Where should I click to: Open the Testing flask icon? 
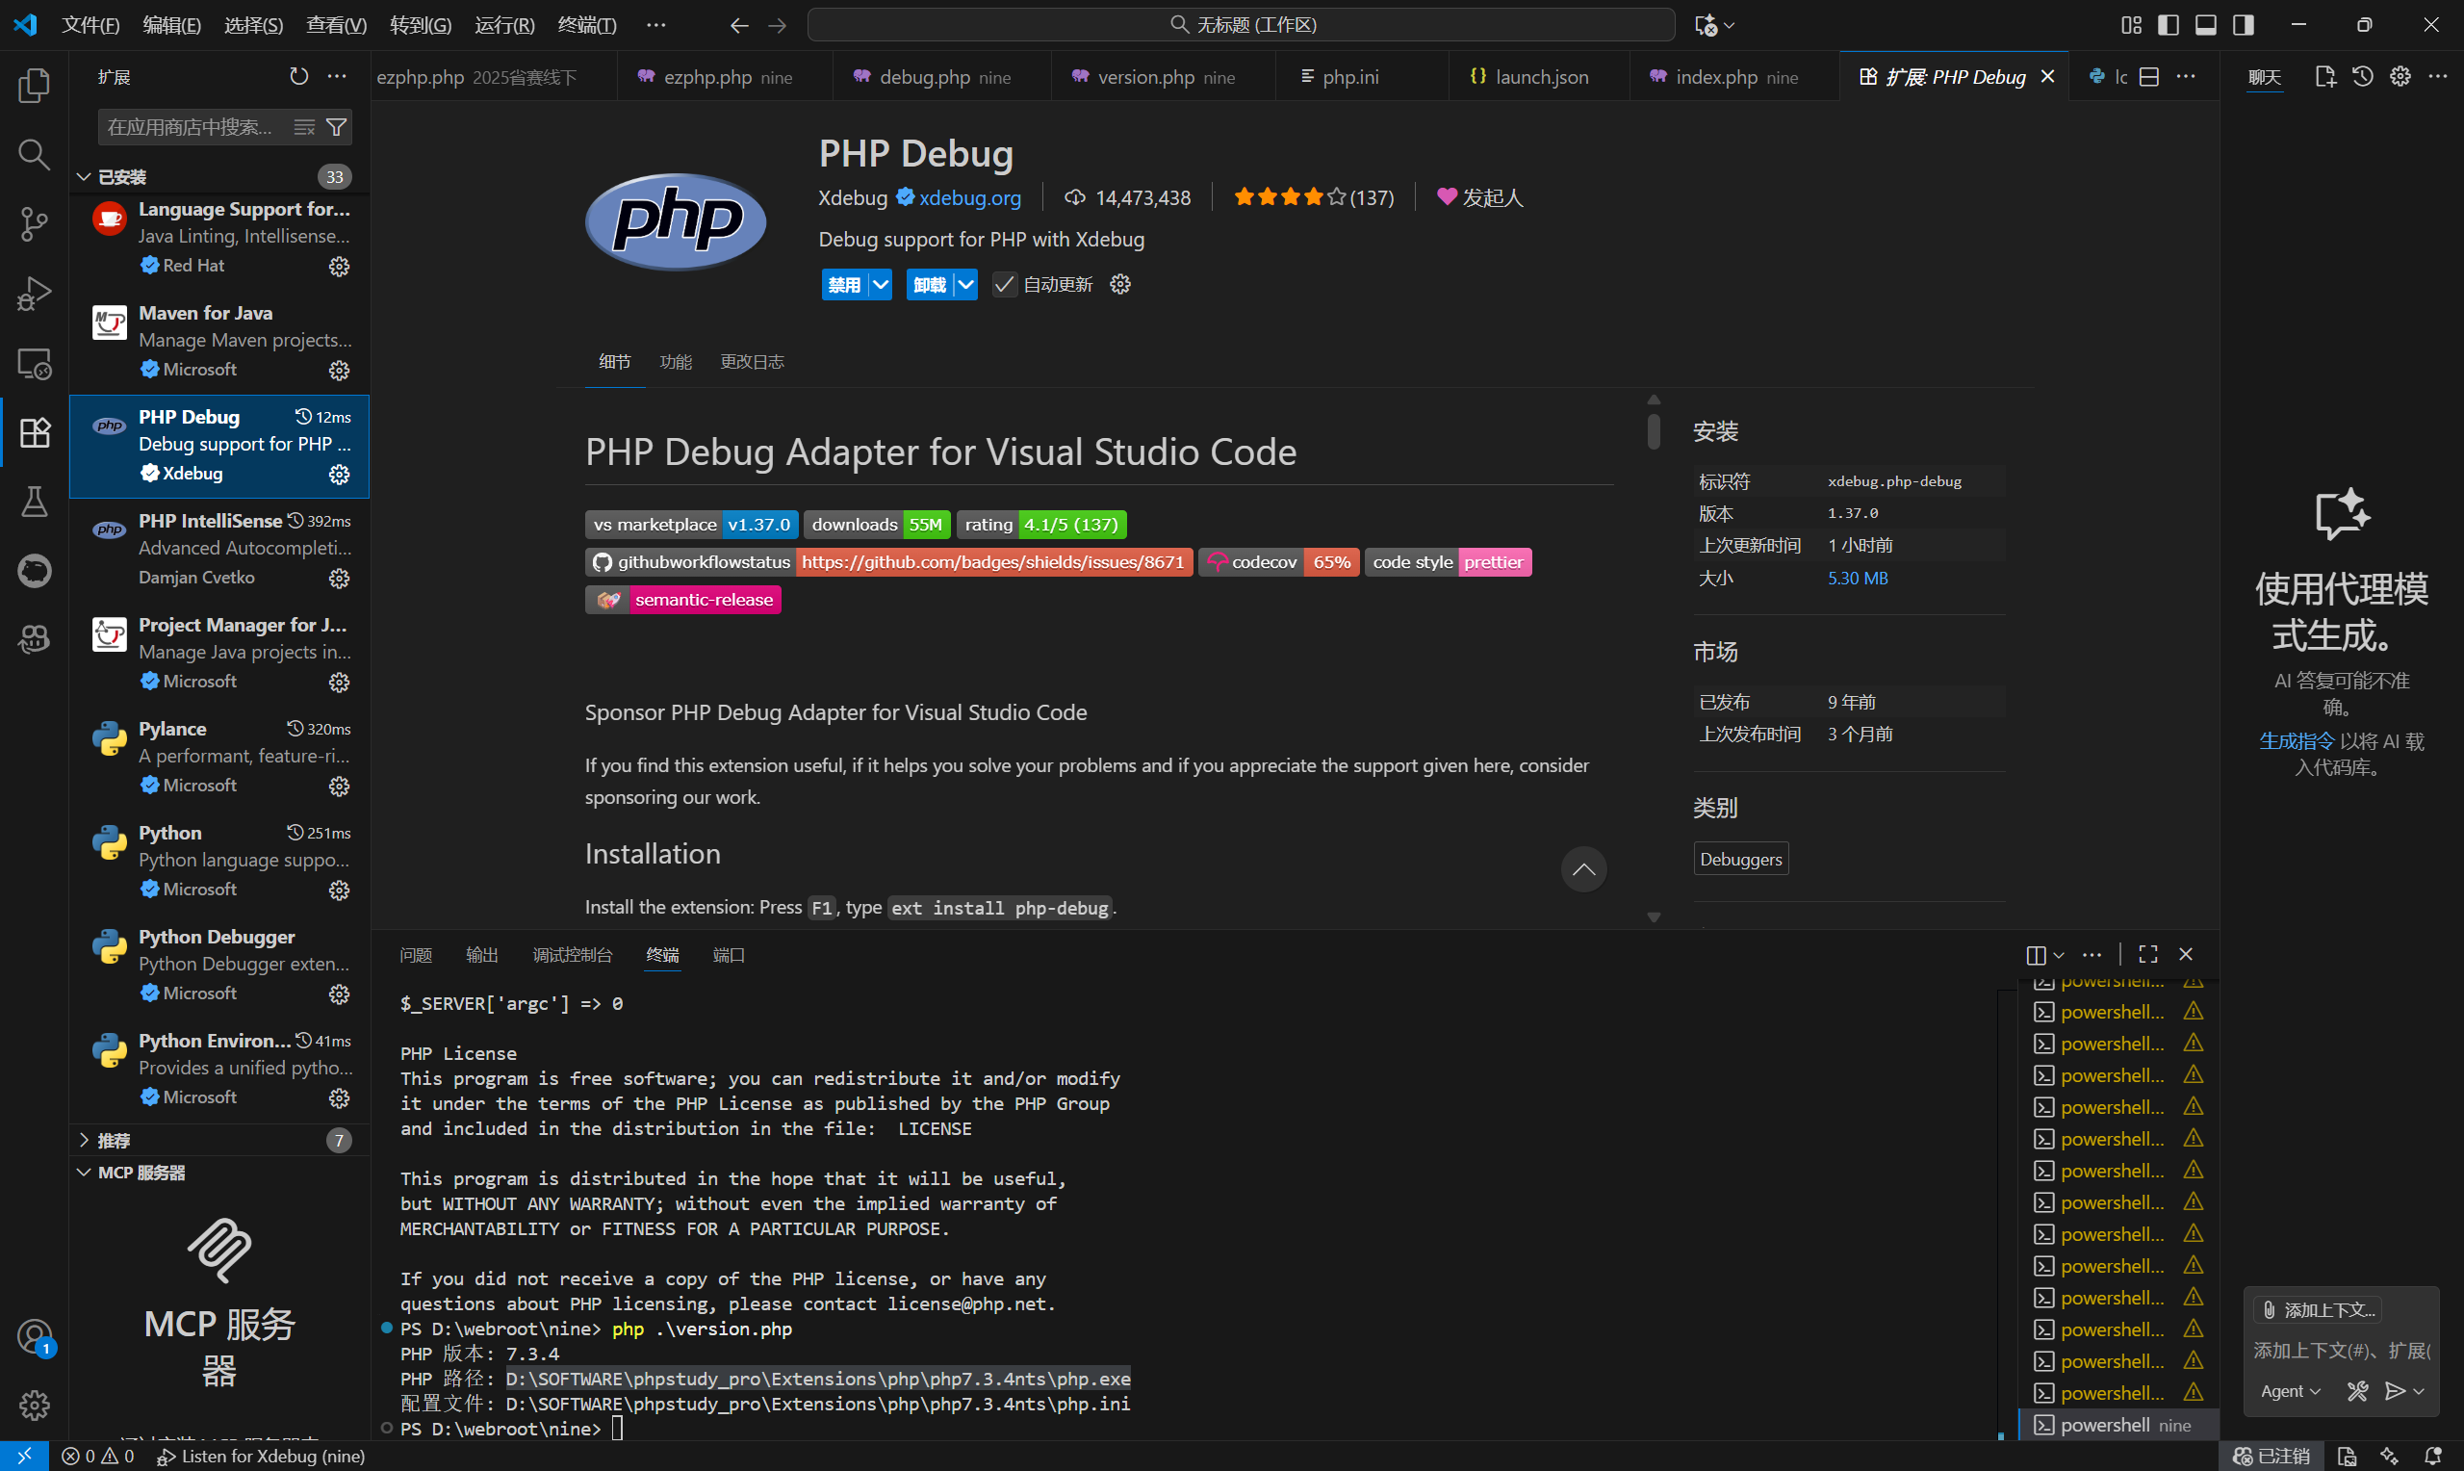click(34, 502)
